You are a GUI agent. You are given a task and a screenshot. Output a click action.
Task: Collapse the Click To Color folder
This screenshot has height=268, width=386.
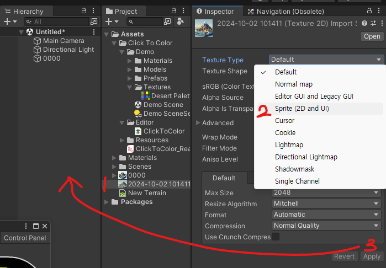[114, 43]
